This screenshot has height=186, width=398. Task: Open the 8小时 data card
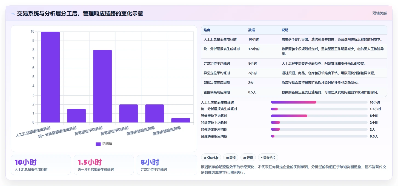pos(167,165)
